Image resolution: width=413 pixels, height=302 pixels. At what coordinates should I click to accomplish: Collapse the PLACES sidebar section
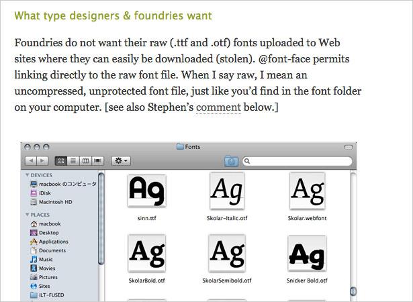point(27,215)
